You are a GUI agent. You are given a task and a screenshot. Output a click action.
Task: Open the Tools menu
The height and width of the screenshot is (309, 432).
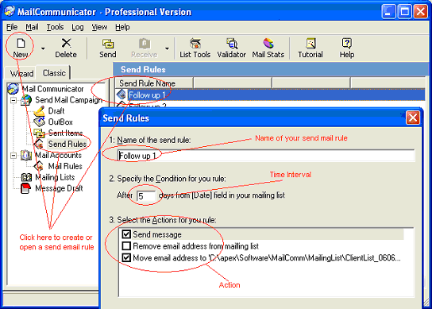[x=55, y=27]
